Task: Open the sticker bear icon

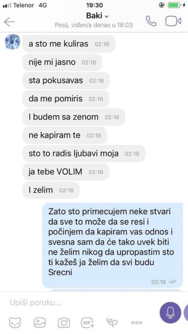Action: click(x=15, y=322)
